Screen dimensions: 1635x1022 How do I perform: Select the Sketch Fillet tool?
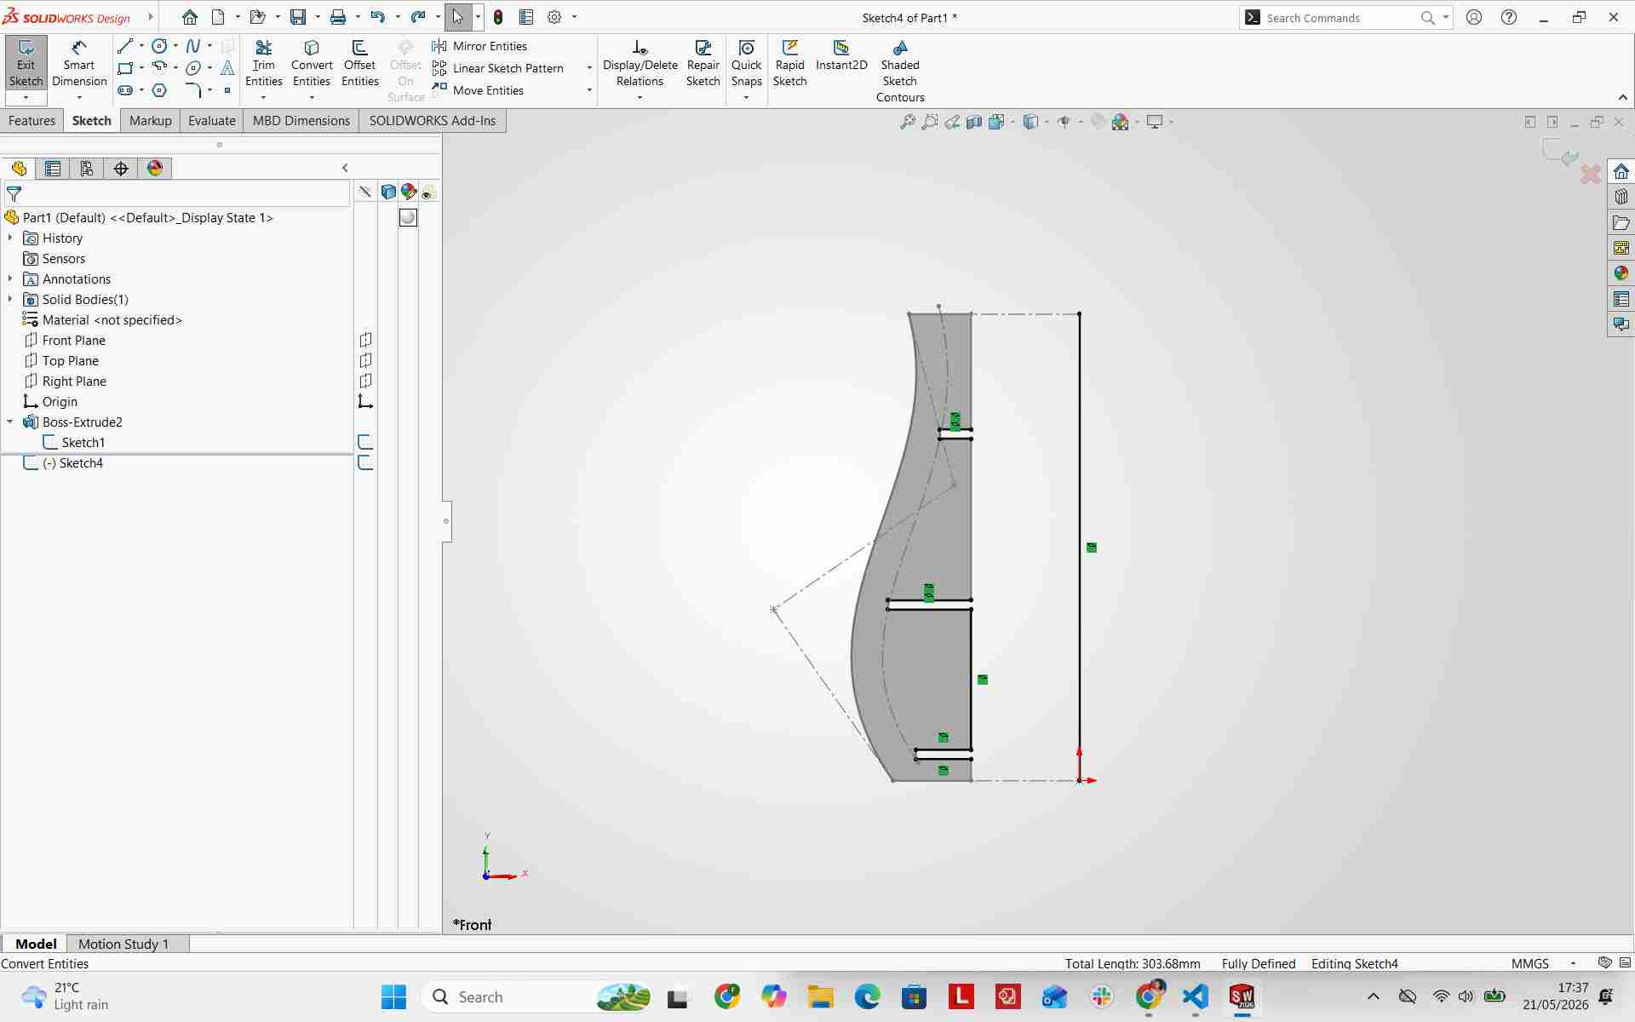click(x=193, y=90)
